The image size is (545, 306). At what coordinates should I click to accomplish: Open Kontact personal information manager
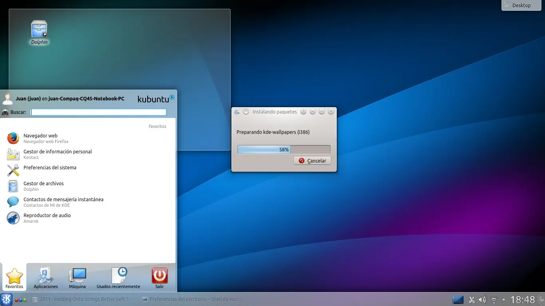88,154
